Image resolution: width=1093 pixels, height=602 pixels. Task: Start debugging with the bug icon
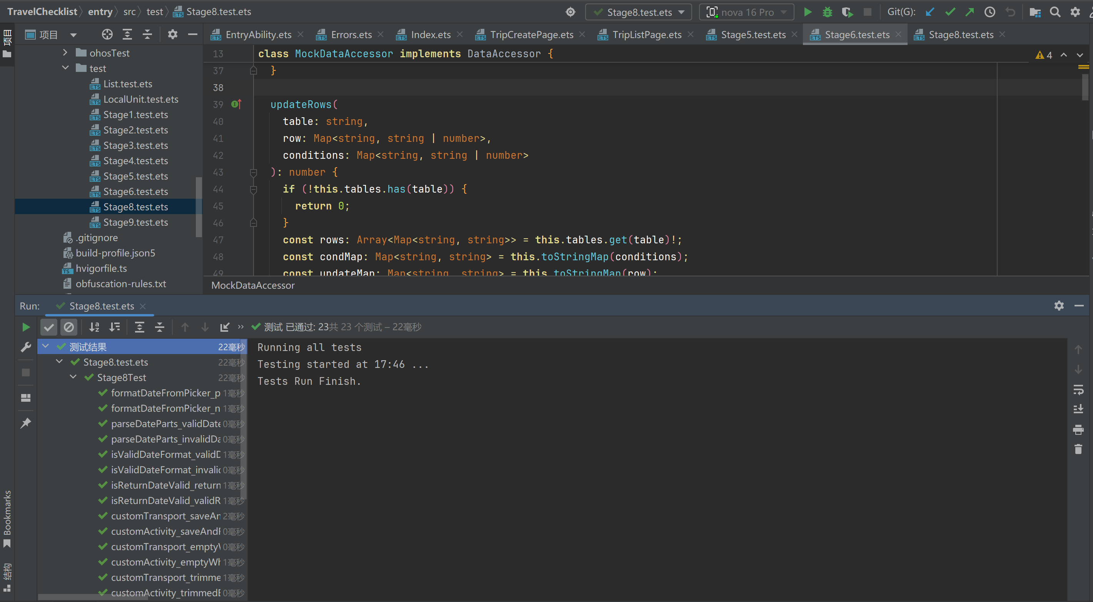827,12
